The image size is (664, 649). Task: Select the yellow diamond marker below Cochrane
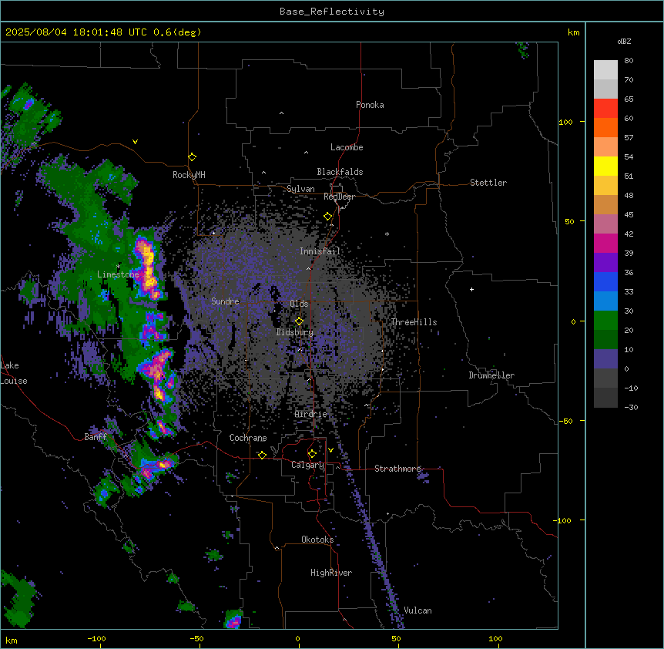[262, 455]
